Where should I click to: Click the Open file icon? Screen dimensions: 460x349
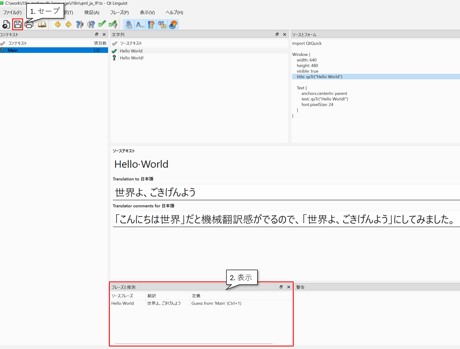point(6,24)
